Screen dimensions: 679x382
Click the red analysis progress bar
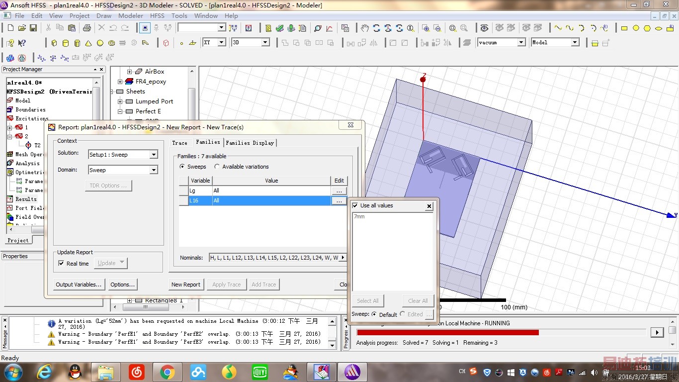pyautogui.click(x=447, y=332)
